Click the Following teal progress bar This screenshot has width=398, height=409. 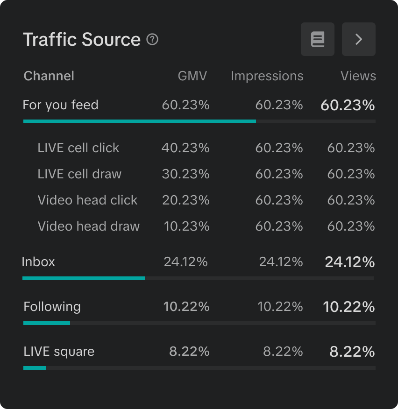[47, 323]
